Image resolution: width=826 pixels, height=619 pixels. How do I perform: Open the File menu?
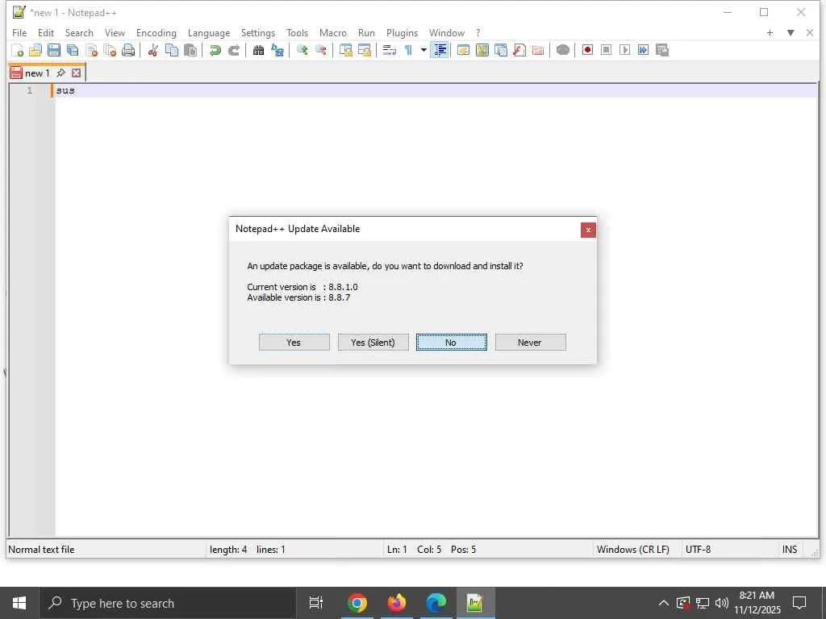[x=19, y=32]
